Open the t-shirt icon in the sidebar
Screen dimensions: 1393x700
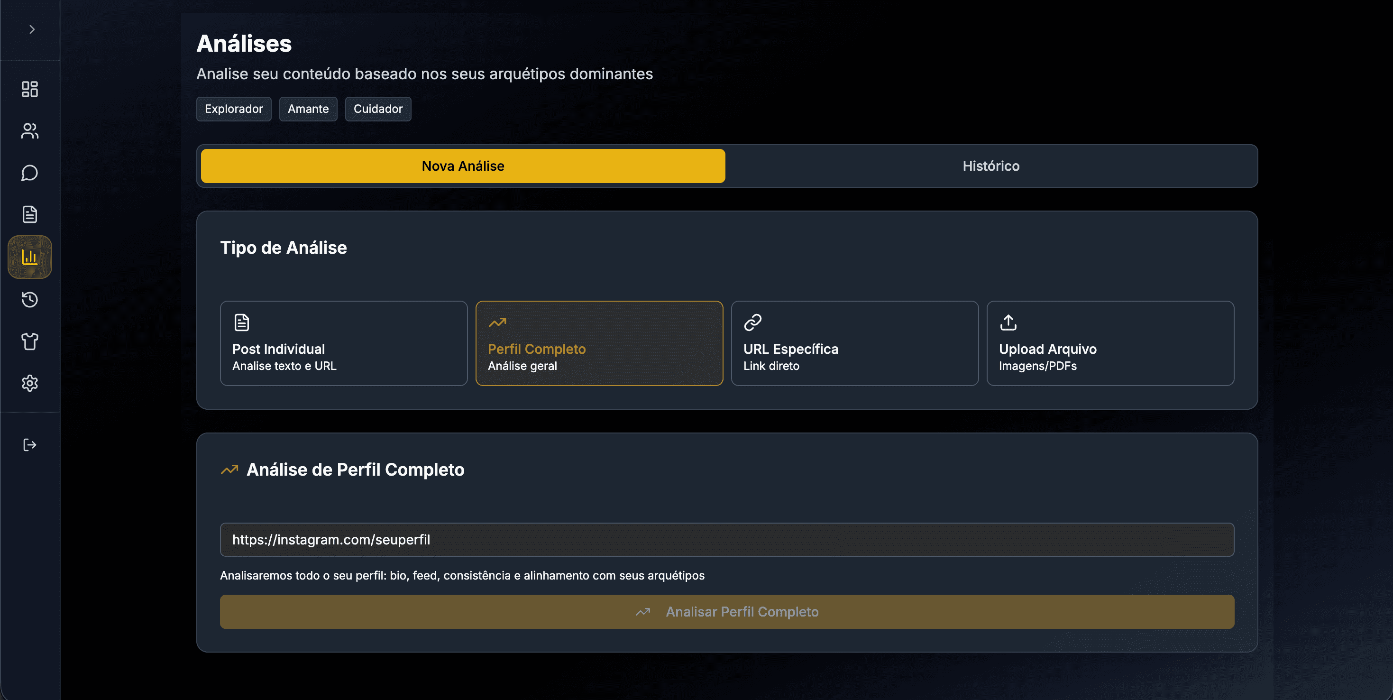point(30,341)
